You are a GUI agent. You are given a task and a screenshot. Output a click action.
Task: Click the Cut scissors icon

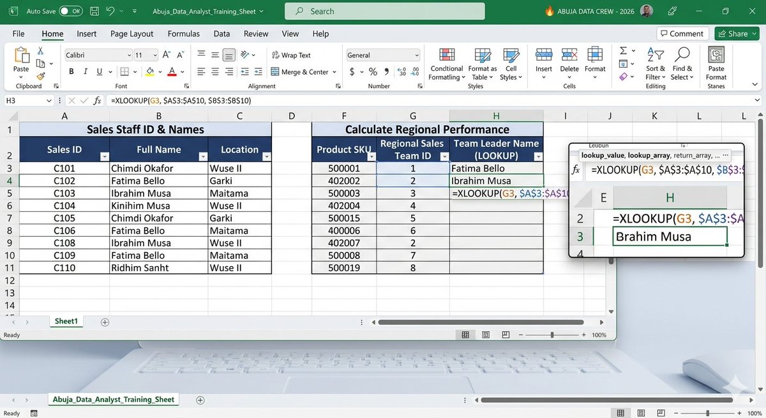(x=40, y=51)
